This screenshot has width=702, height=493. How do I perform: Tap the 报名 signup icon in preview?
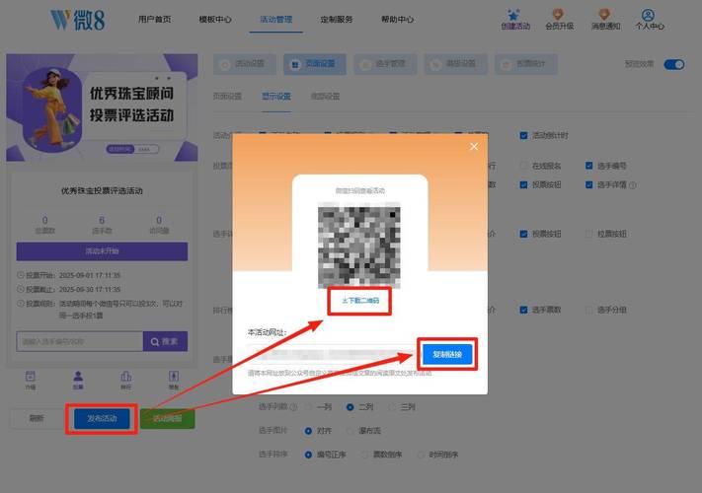pyautogui.click(x=174, y=380)
